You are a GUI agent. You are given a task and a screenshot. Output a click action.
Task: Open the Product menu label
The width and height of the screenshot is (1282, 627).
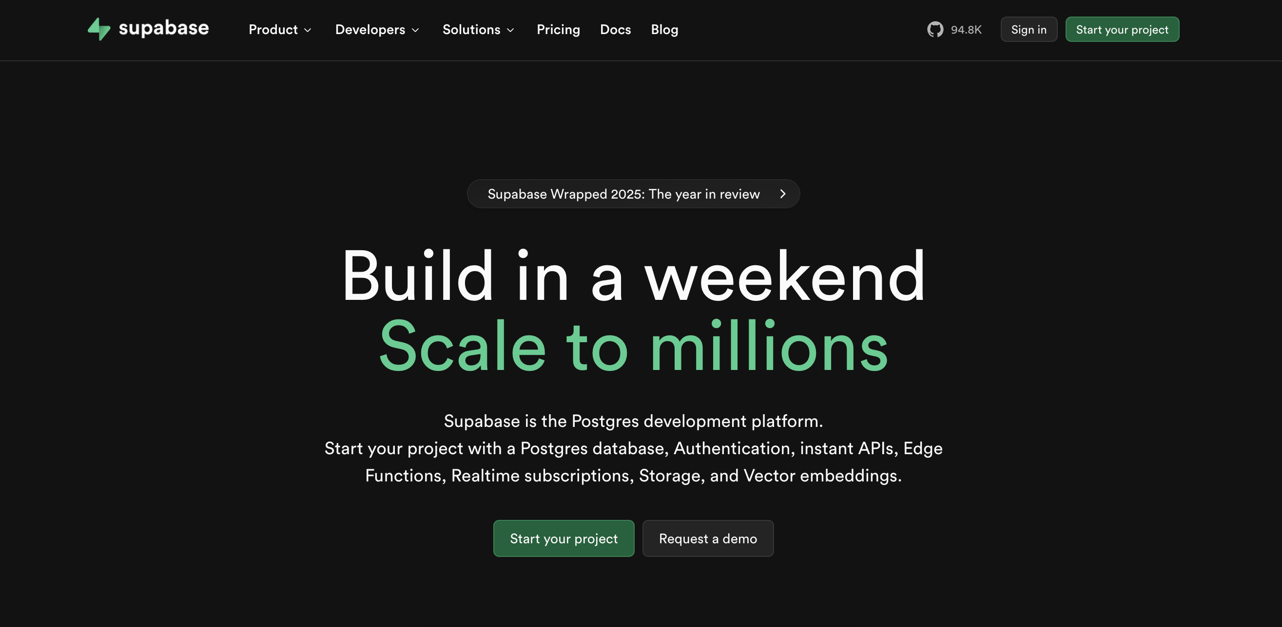[x=272, y=30]
